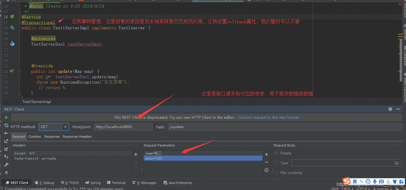Click the Host/port input field
Viewport: 406px width, 190px height.
pos(123,127)
